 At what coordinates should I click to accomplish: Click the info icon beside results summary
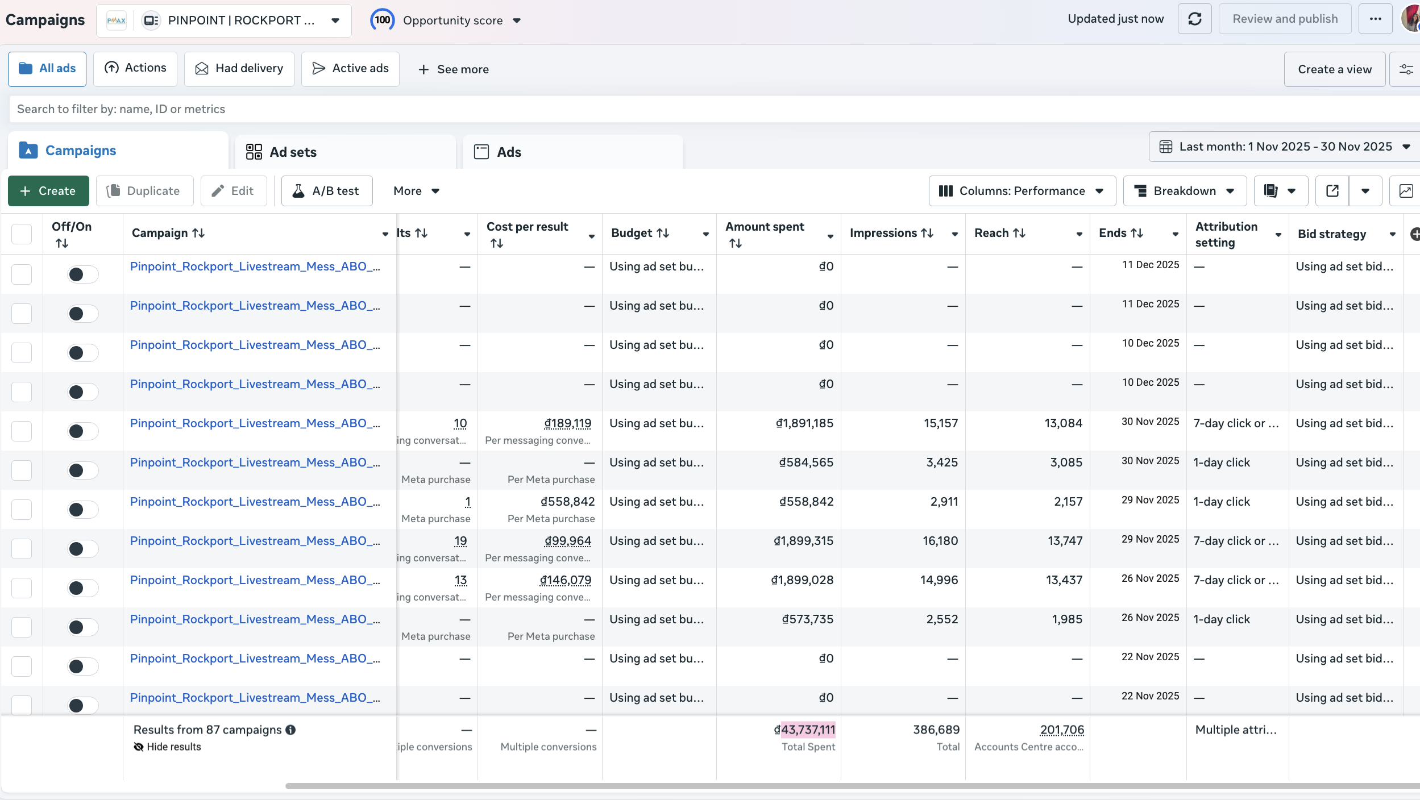coord(290,730)
